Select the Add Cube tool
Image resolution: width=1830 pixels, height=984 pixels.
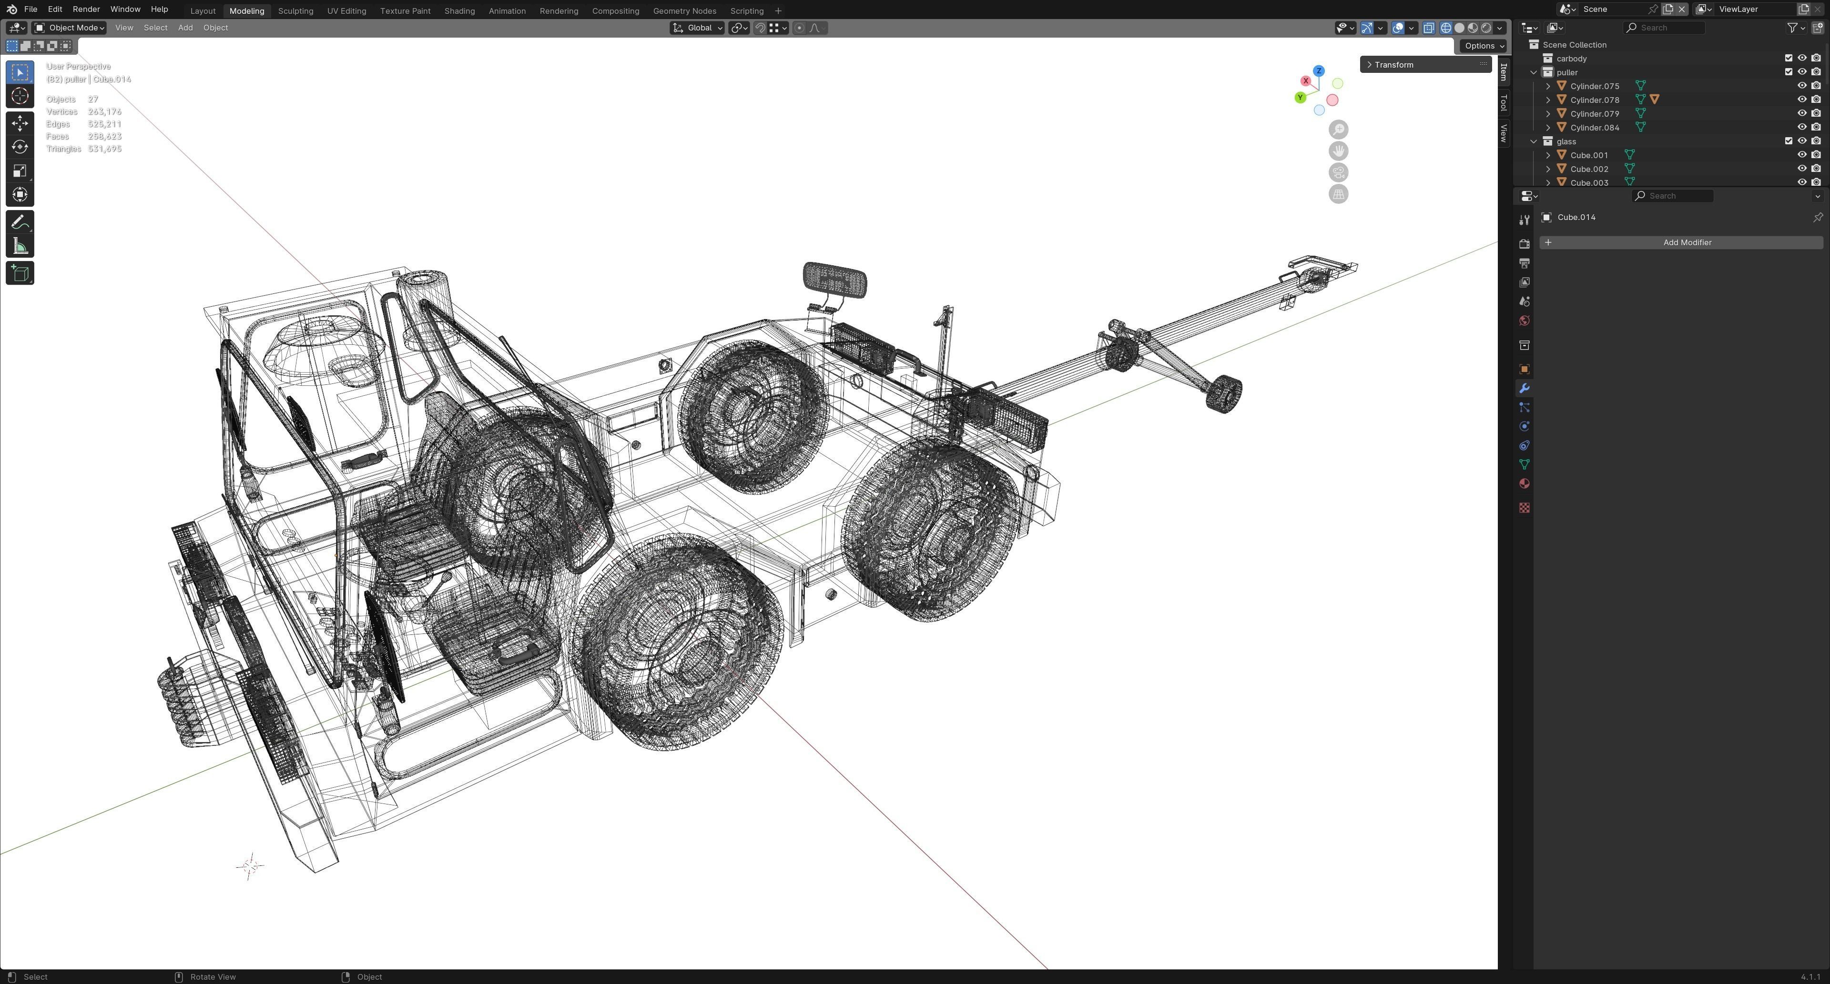click(x=20, y=273)
